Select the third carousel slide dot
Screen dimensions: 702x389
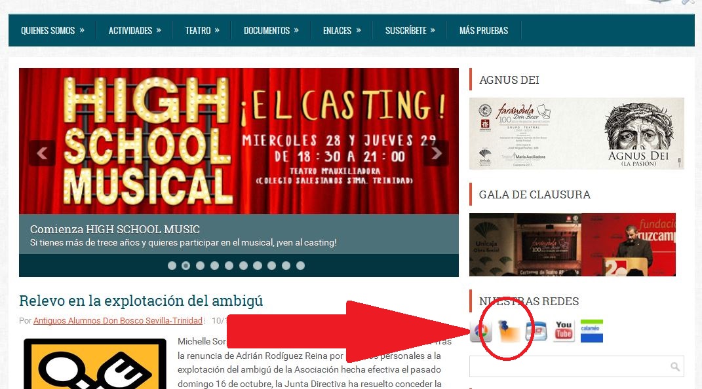click(x=200, y=266)
